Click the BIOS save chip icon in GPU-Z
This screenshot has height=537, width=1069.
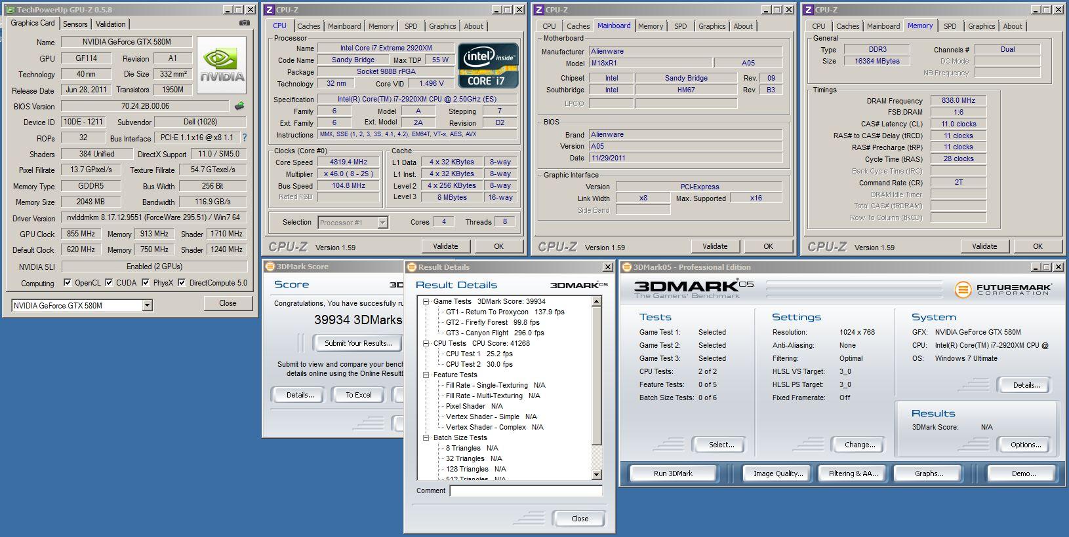pos(239,106)
